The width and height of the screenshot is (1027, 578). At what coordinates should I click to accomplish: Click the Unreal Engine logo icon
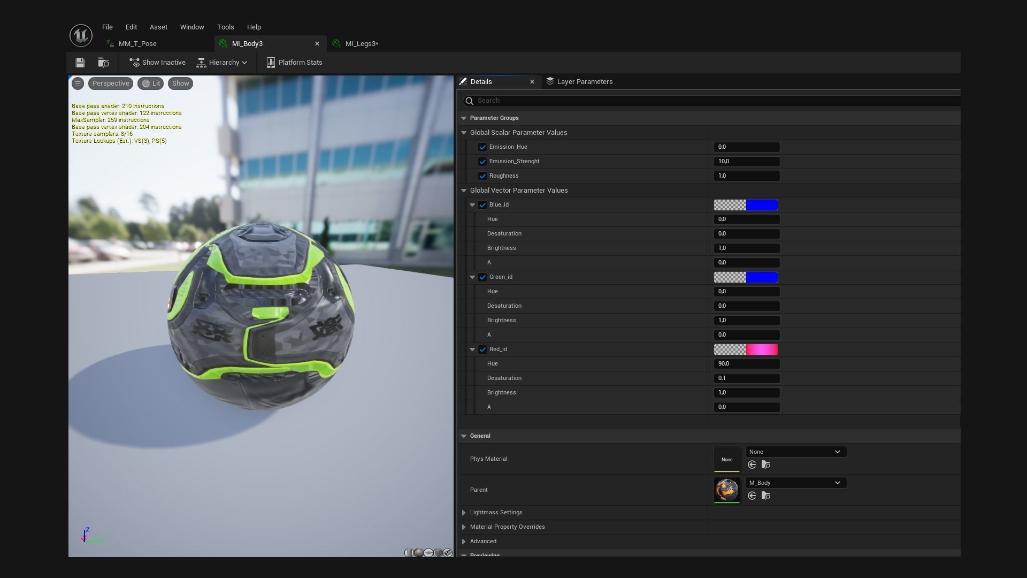(81, 35)
